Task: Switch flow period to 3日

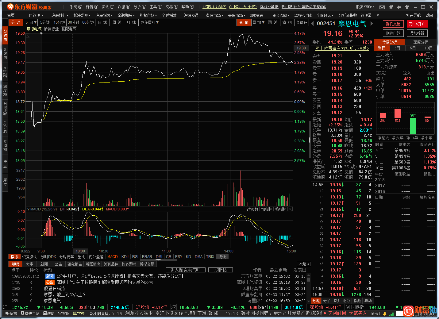Action: click(397, 48)
